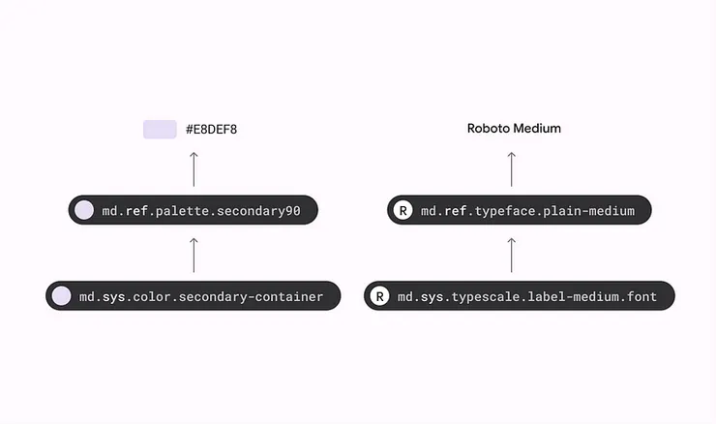Click the word 'Medium' in Roboto Medium
This screenshot has height=424, width=716.
pyautogui.click(x=536, y=129)
